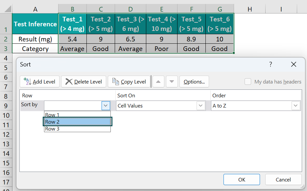Viewport: 307px width, 191px height.
Task: Select column E header
Action: (x=162, y=9)
